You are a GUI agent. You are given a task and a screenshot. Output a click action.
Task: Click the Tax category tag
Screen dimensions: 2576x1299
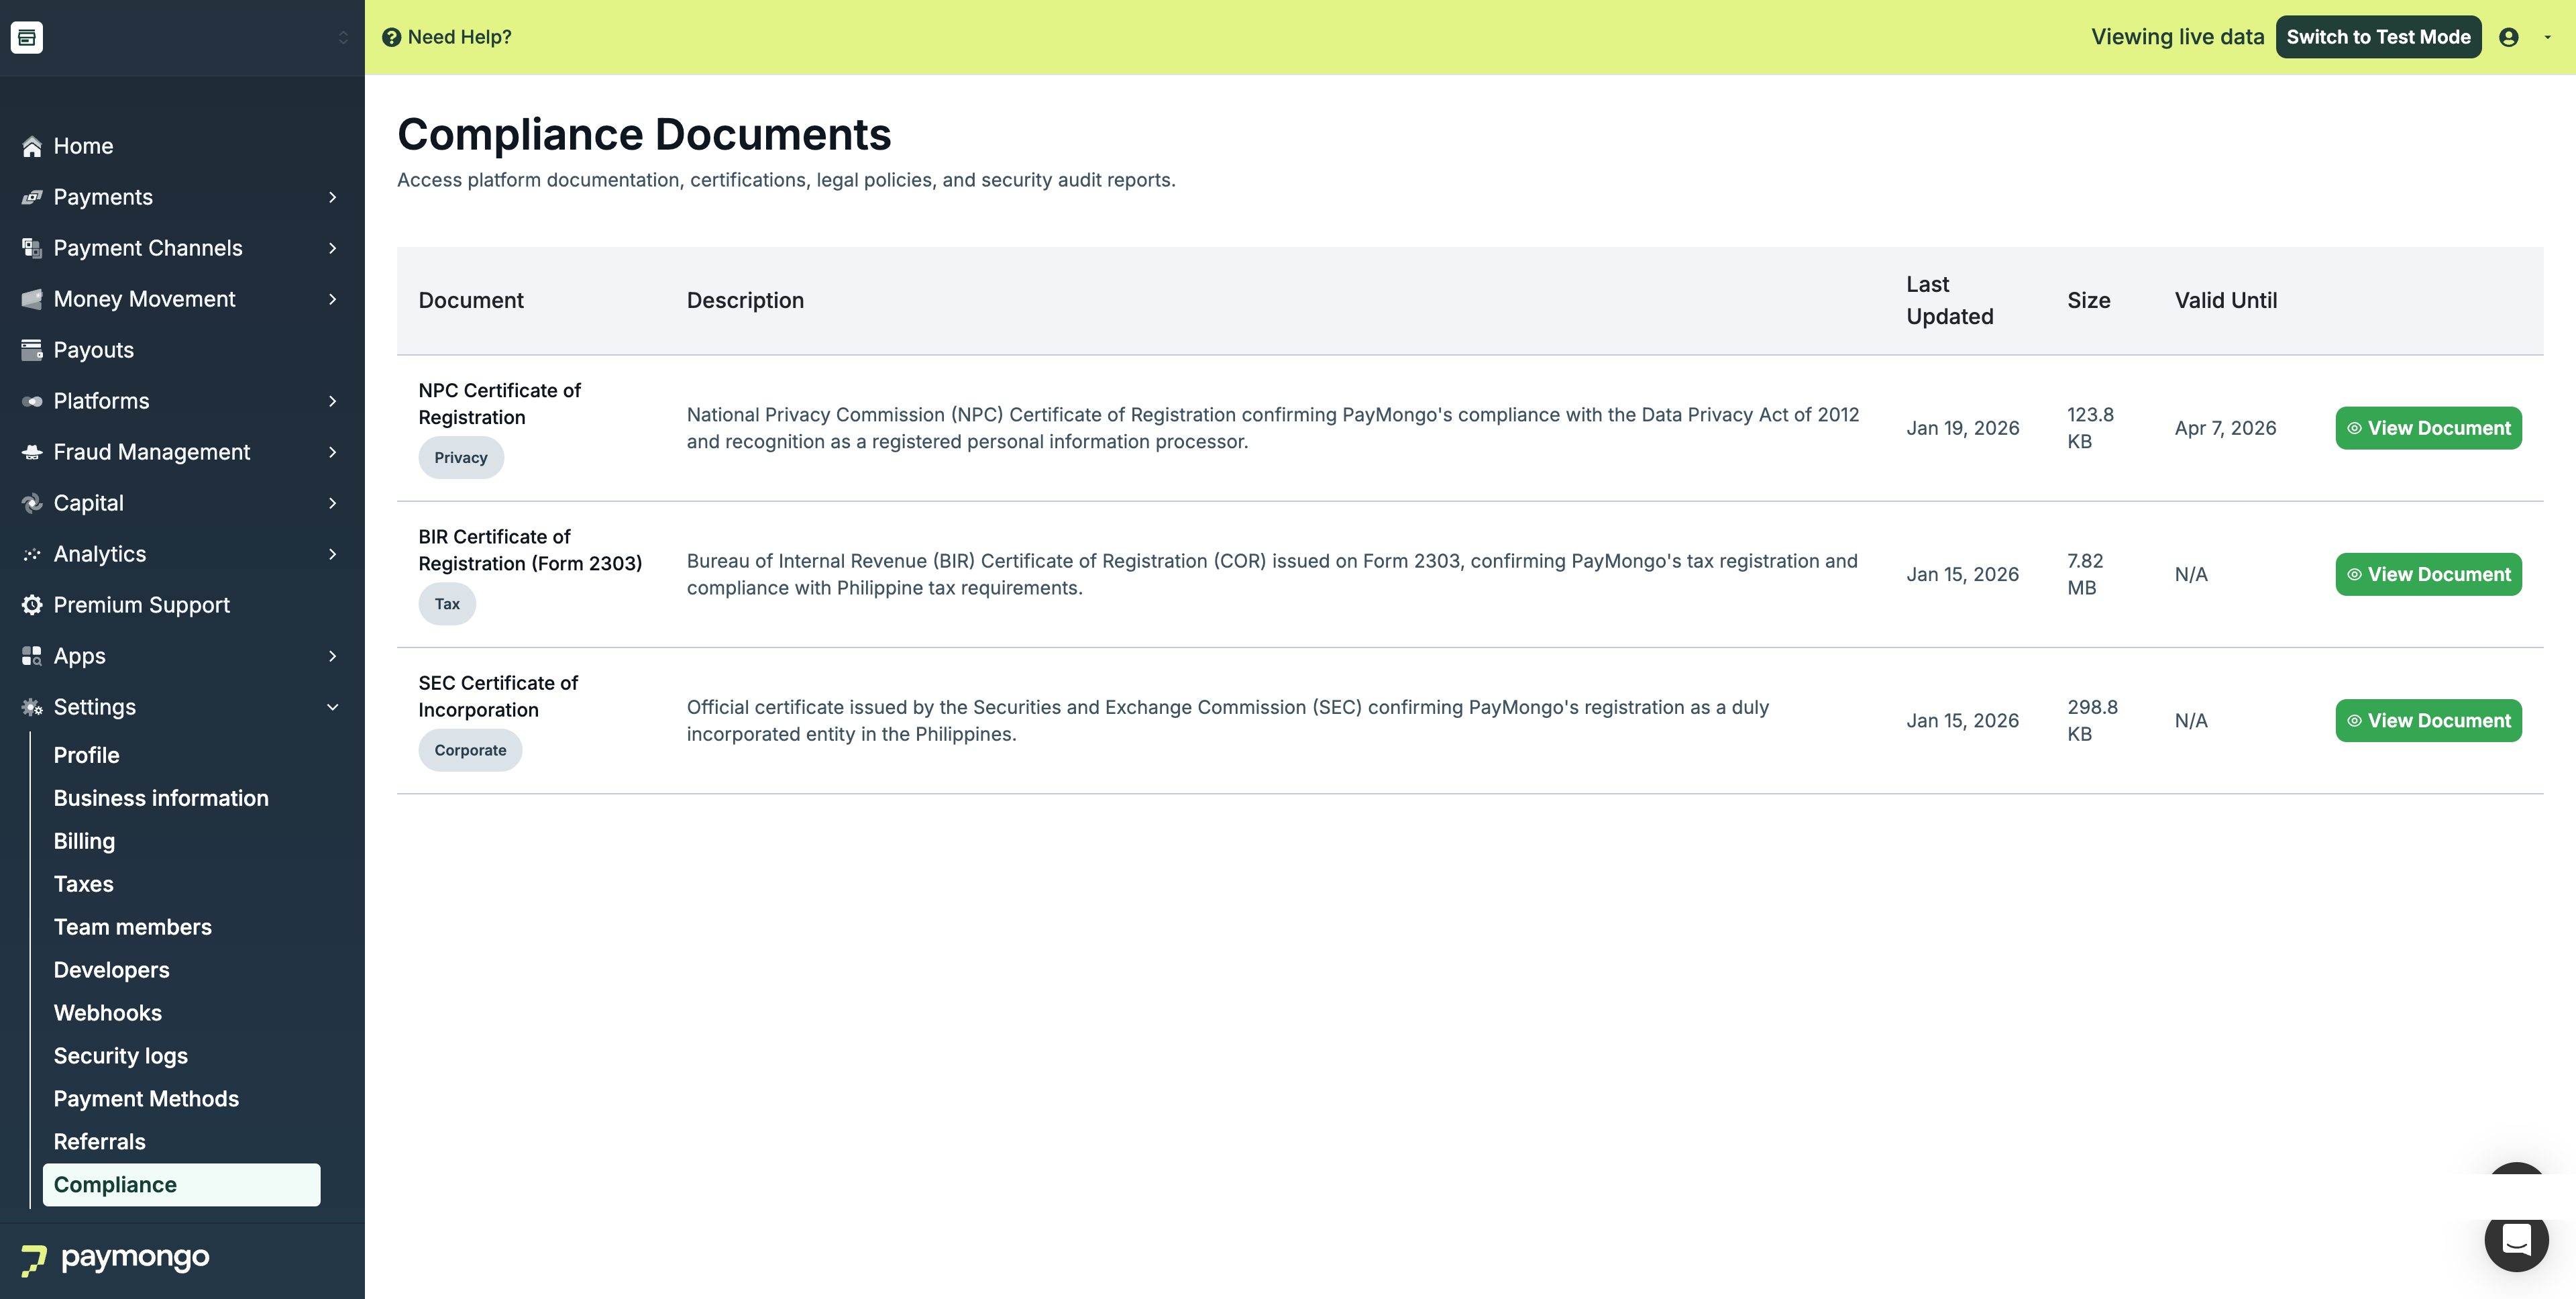447,604
